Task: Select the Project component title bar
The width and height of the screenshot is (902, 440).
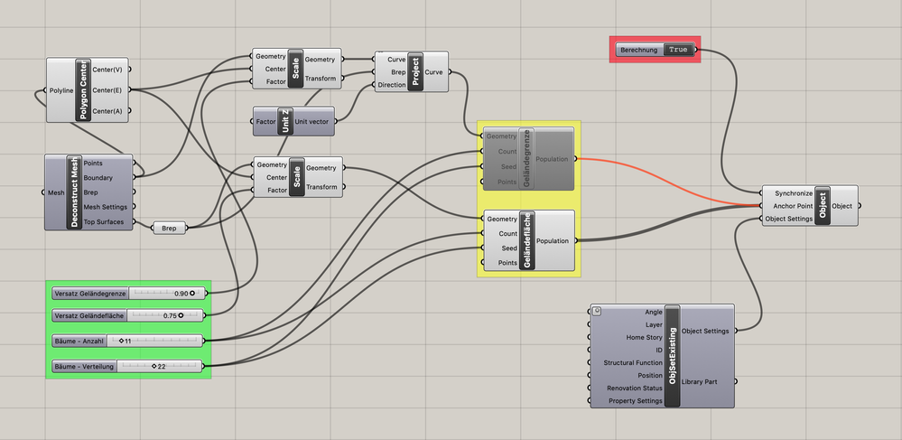Action: coord(415,72)
